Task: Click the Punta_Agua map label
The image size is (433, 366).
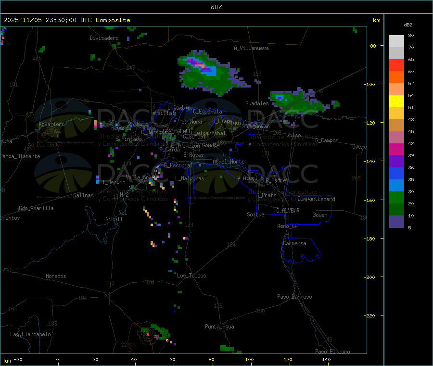Action: (x=219, y=327)
